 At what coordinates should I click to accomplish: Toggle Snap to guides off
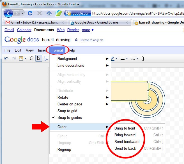point(80,117)
